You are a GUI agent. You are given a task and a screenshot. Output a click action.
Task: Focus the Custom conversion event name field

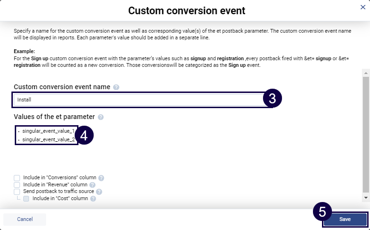click(x=138, y=100)
